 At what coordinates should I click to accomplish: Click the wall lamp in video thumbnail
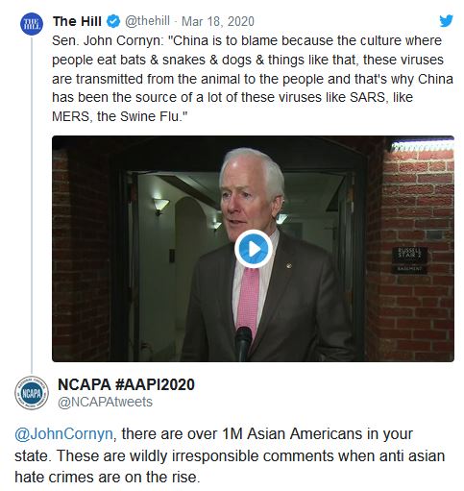click(x=160, y=205)
